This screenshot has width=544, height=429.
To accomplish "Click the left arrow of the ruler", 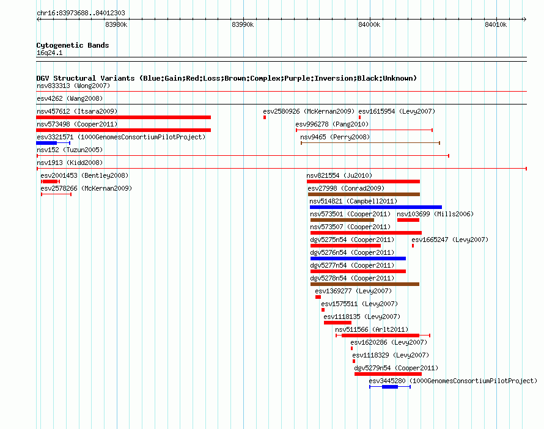I will [x=38, y=20].
